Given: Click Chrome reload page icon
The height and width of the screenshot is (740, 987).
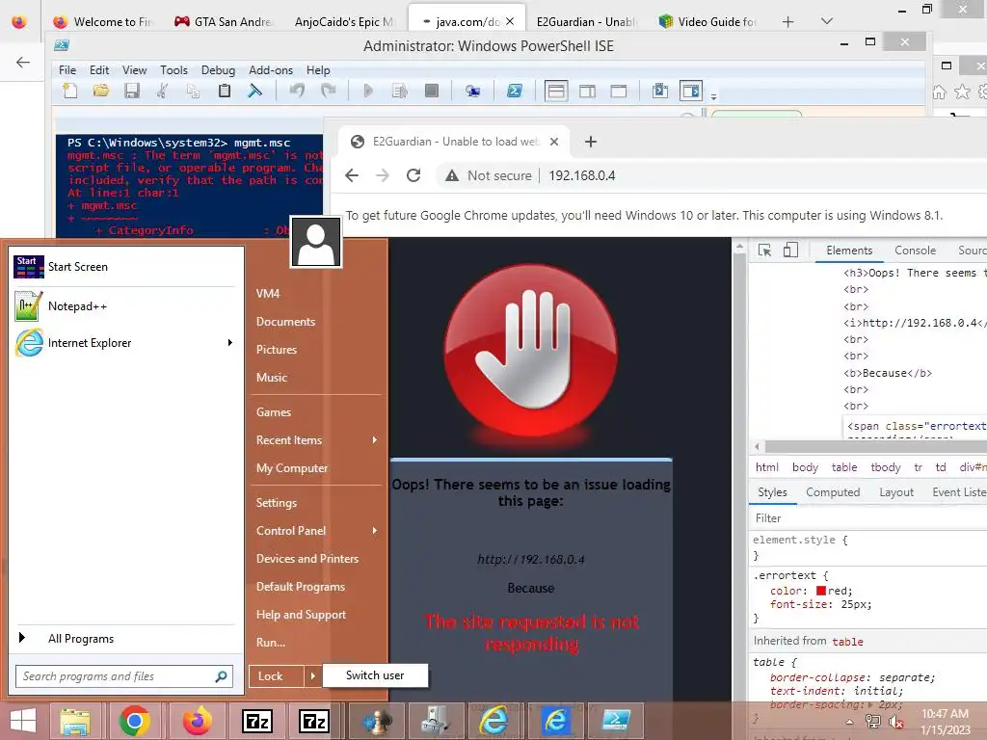Looking at the screenshot, I should (x=413, y=175).
